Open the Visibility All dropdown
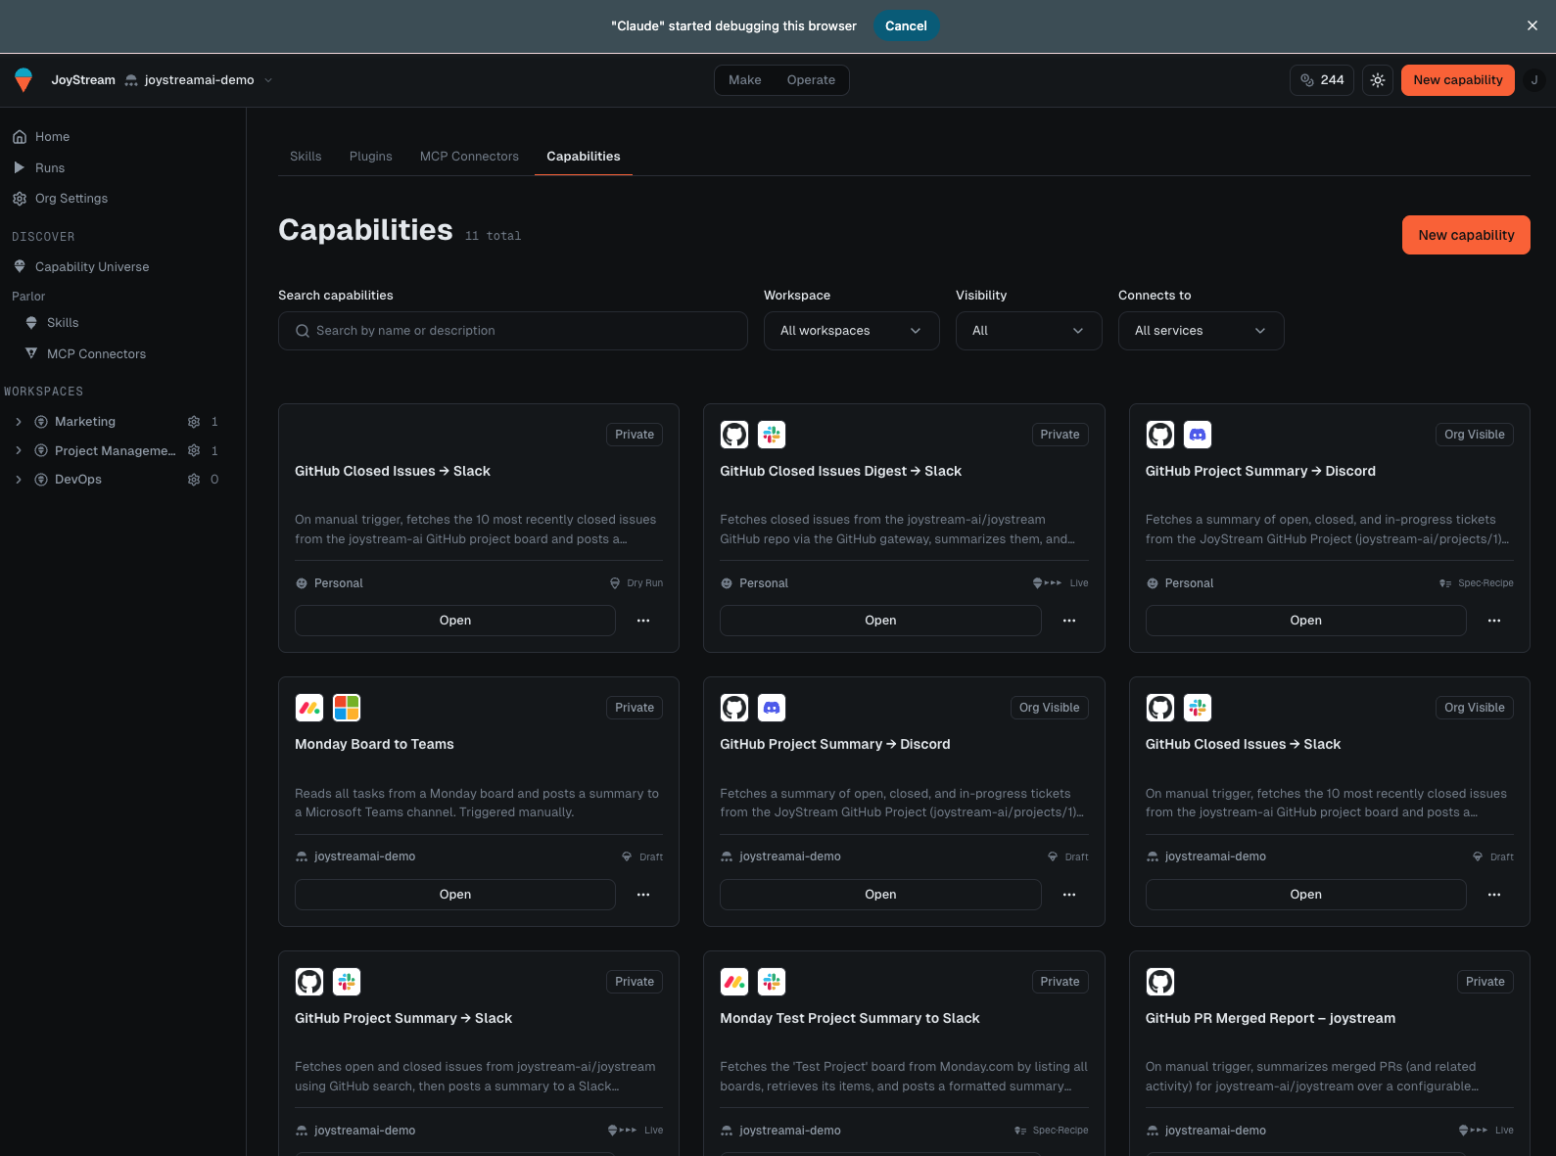The height and width of the screenshot is (1156, 1556). (1029, 331)
